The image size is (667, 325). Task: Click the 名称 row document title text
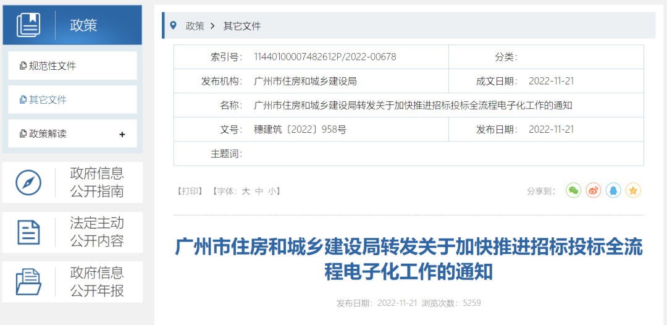tap(413, 106)
